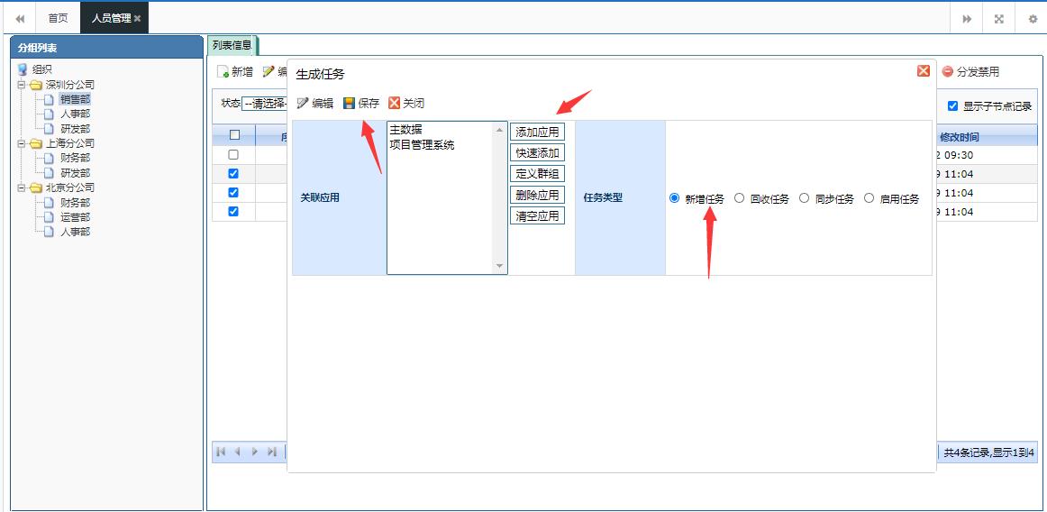
Task: Collapse the 上海分公司 tree node
Action: tap(21, 143)
